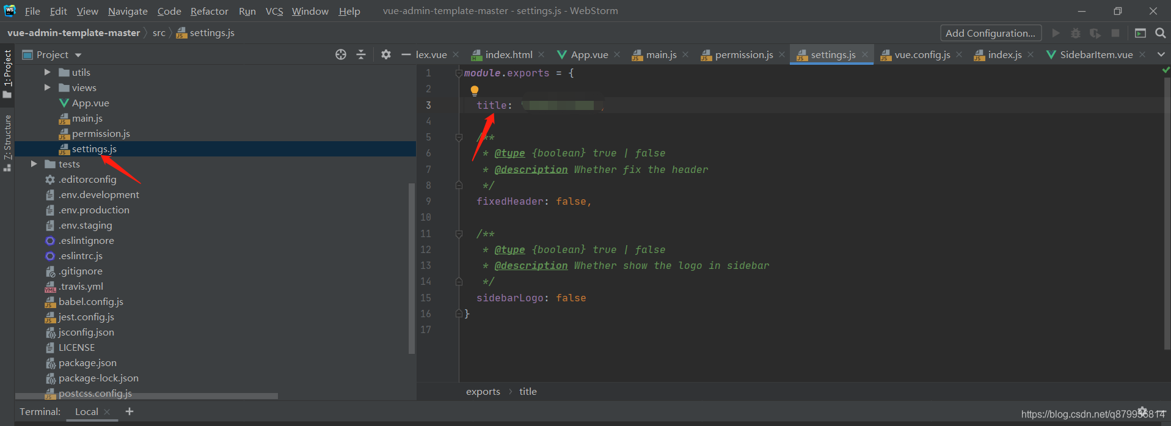This screenshot has height=426, width=1171.
Task: Click the Run with Coverage icon
Action: [1095, 33]
